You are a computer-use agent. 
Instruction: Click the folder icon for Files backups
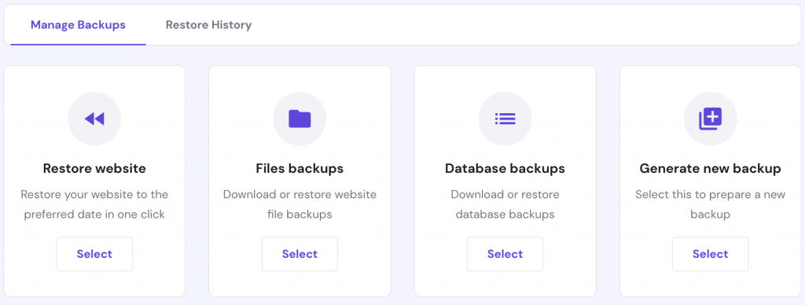click(300, 119)
